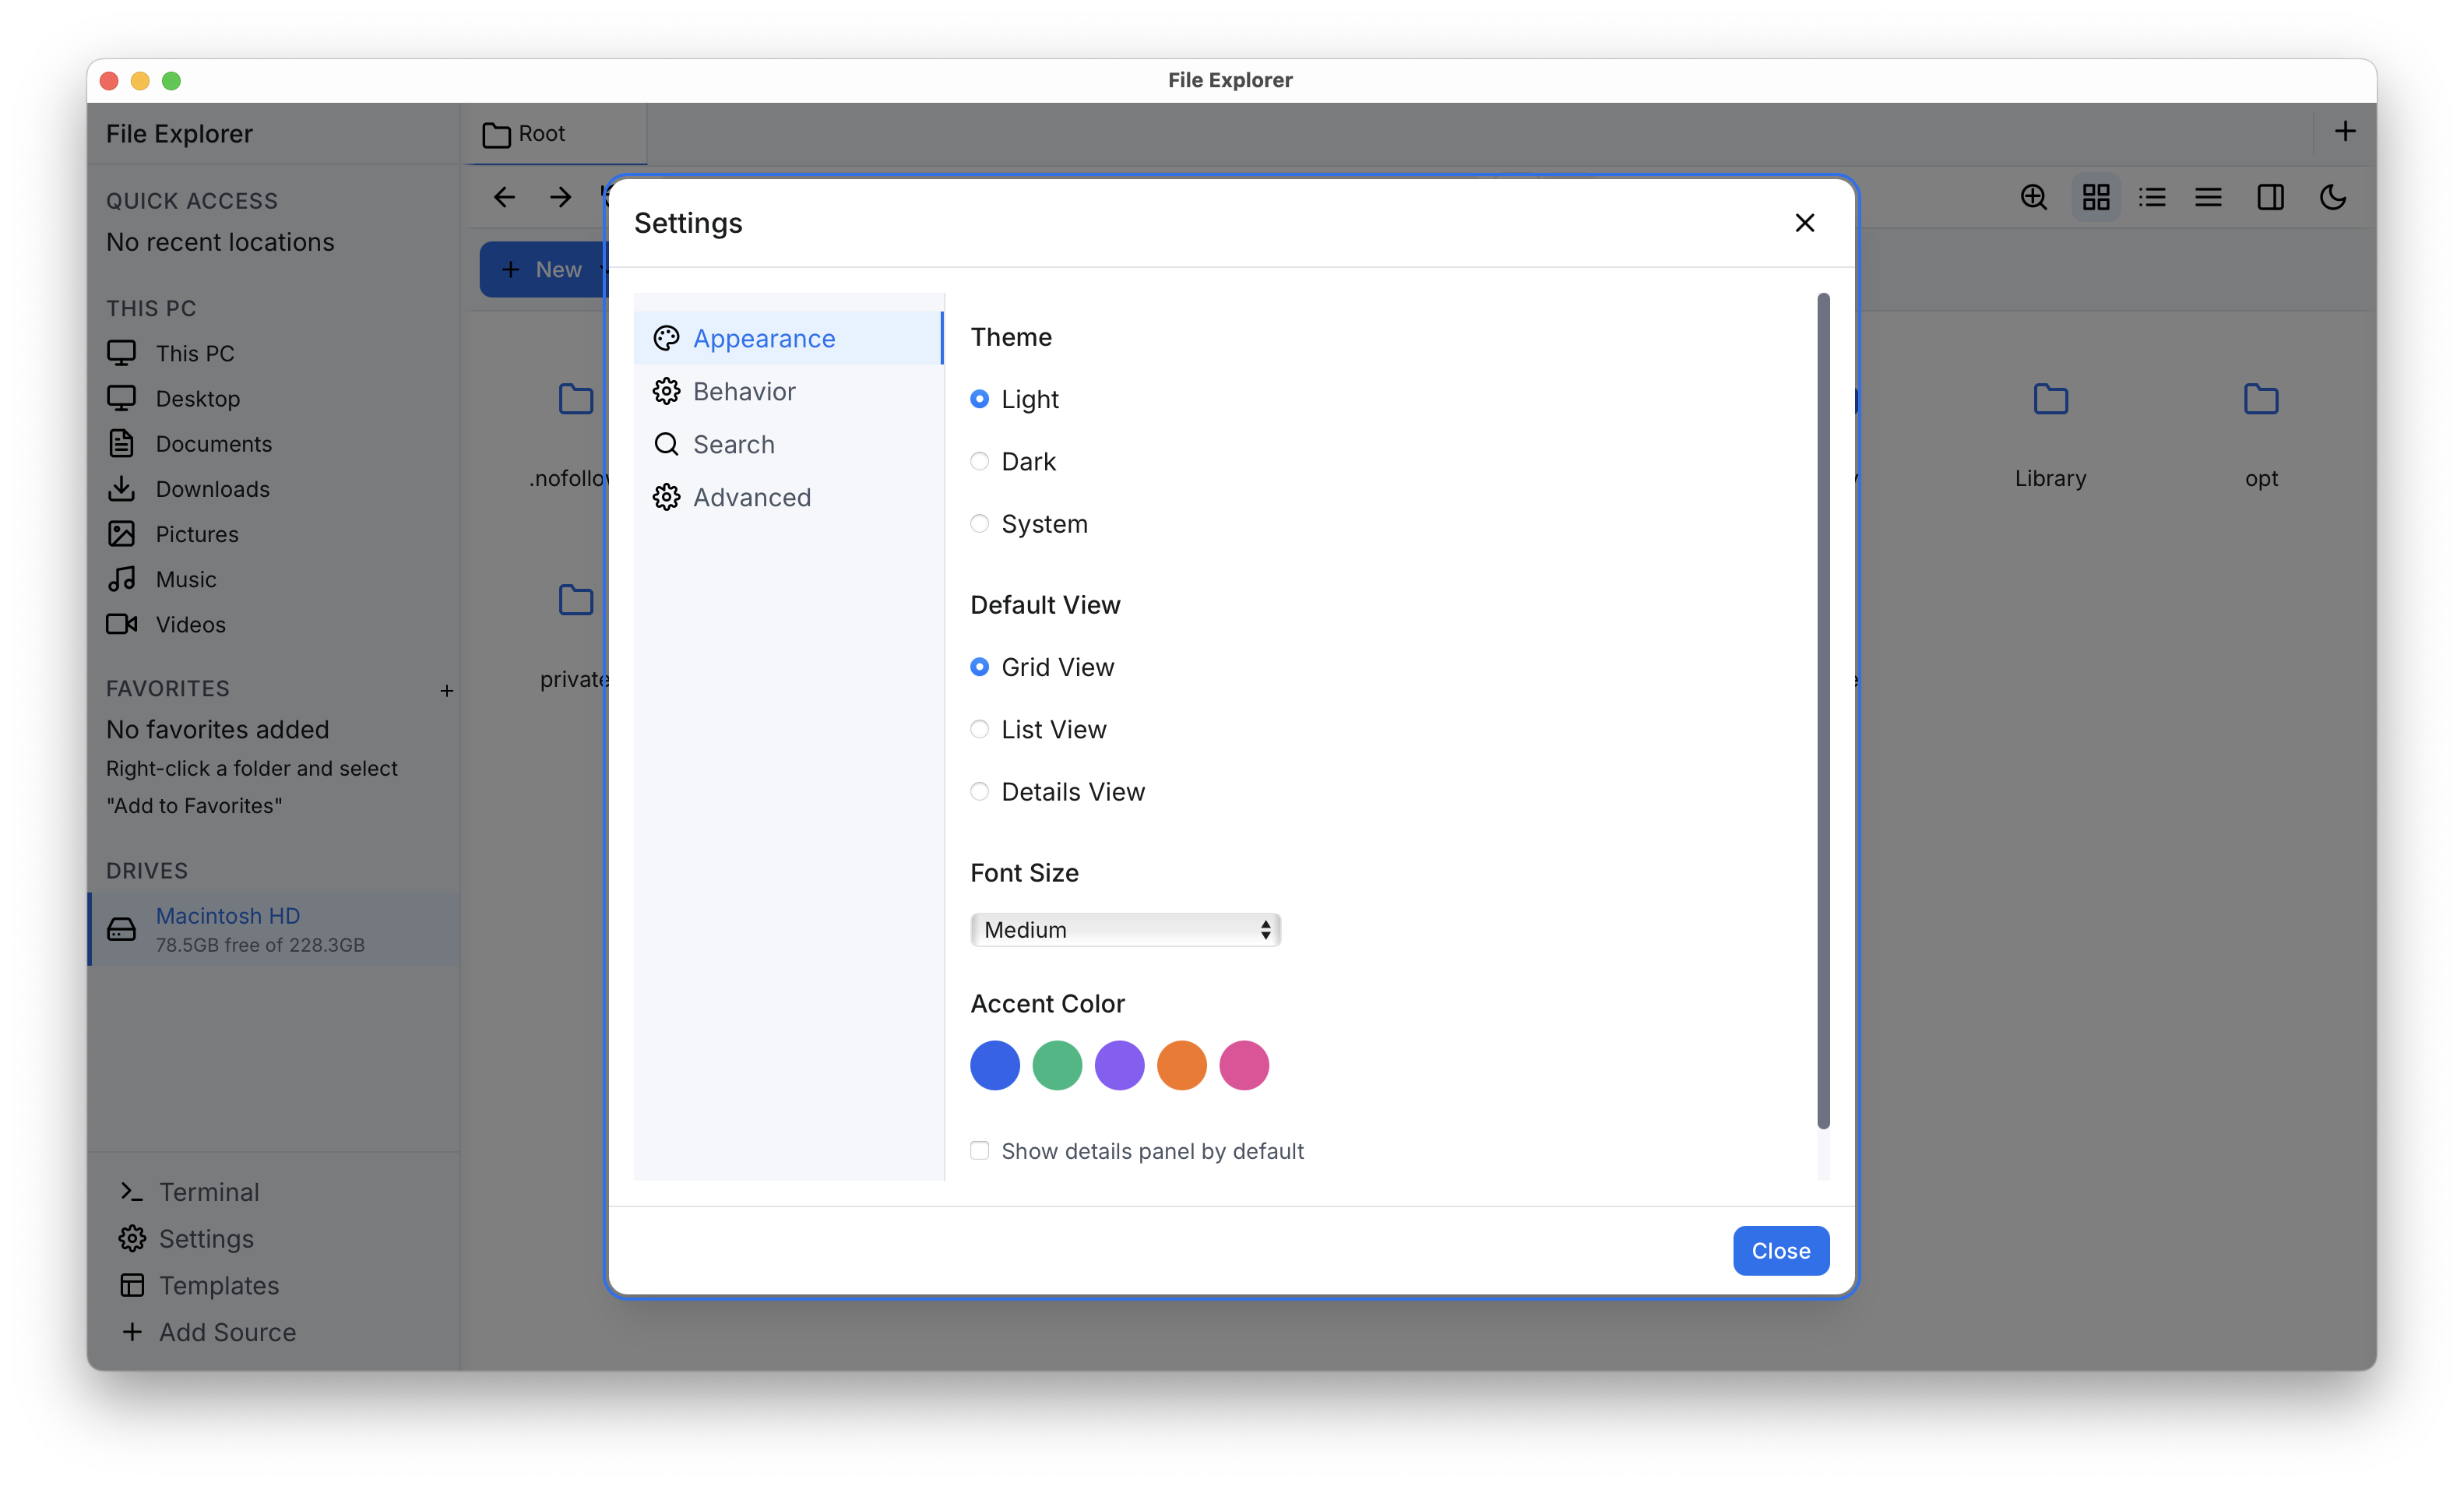Open the Font Size Medium dropdown
The height and width of the screenshot is (1486, 2464).
pyautogui.click(x=1124, y=930)
